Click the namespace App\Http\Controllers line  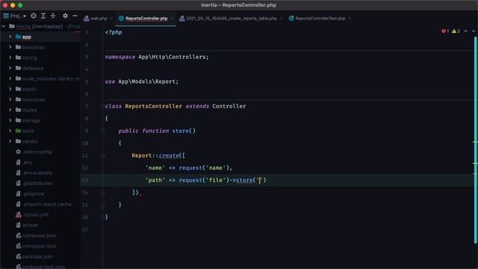(157, 57)
